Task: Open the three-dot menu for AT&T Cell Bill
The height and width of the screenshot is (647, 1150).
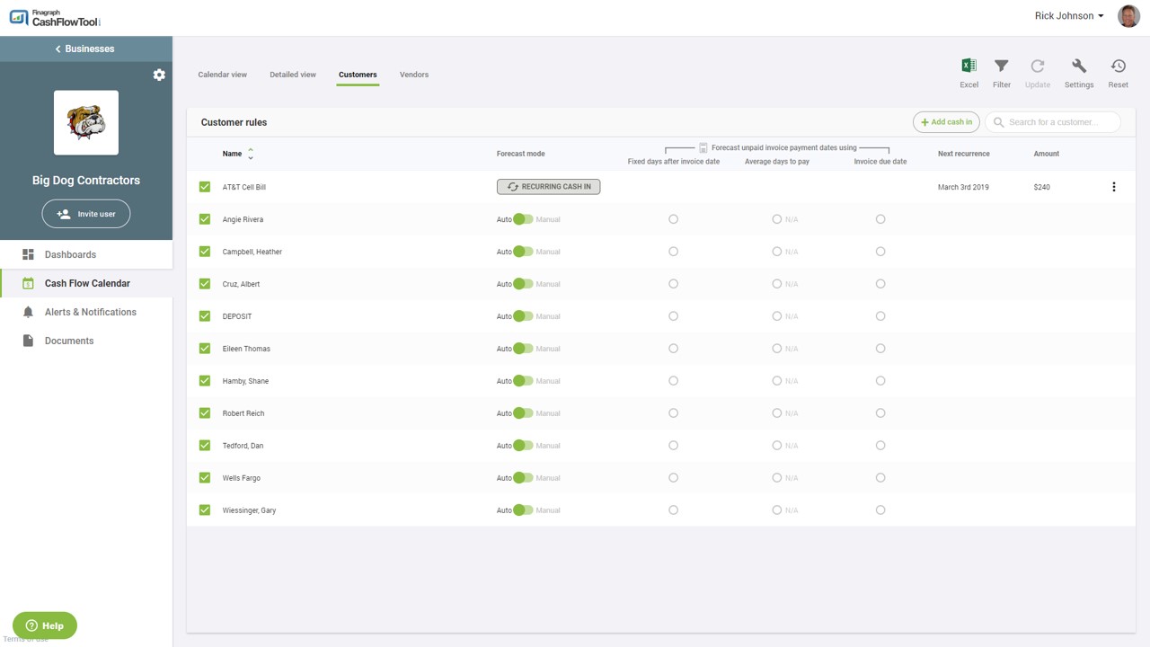Action: click(1114, 187)
